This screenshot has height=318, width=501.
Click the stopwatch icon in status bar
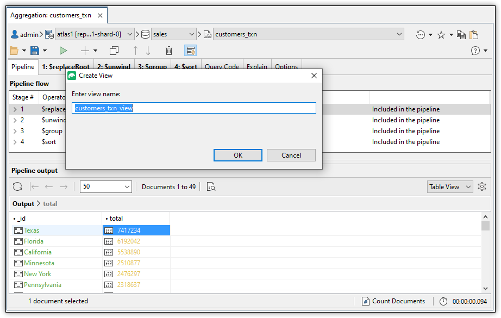[443, 301]
